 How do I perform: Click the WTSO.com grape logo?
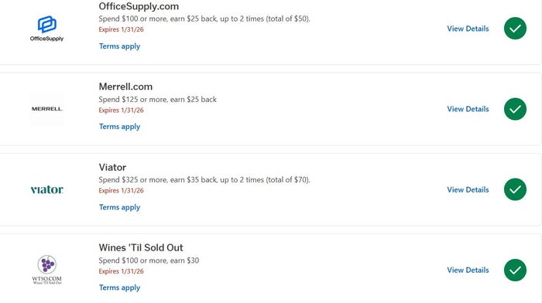46,270
